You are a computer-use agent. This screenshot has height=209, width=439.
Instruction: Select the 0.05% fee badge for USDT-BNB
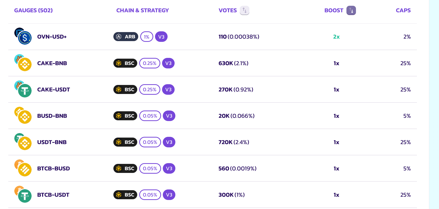pos(150,142)
